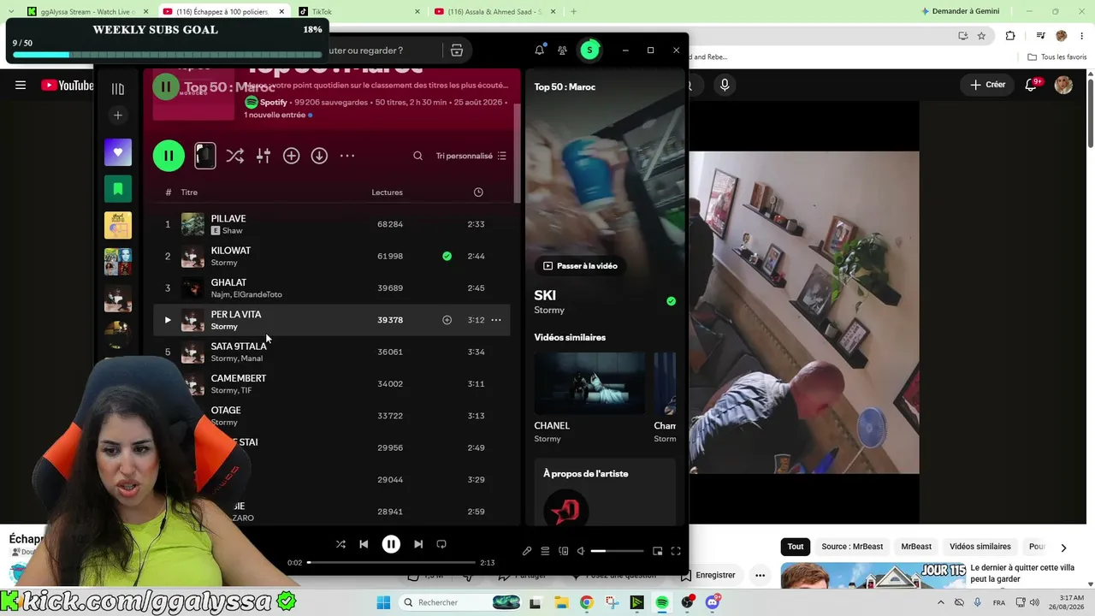Open the Spotify miniplayer icon

pos(657,551)
